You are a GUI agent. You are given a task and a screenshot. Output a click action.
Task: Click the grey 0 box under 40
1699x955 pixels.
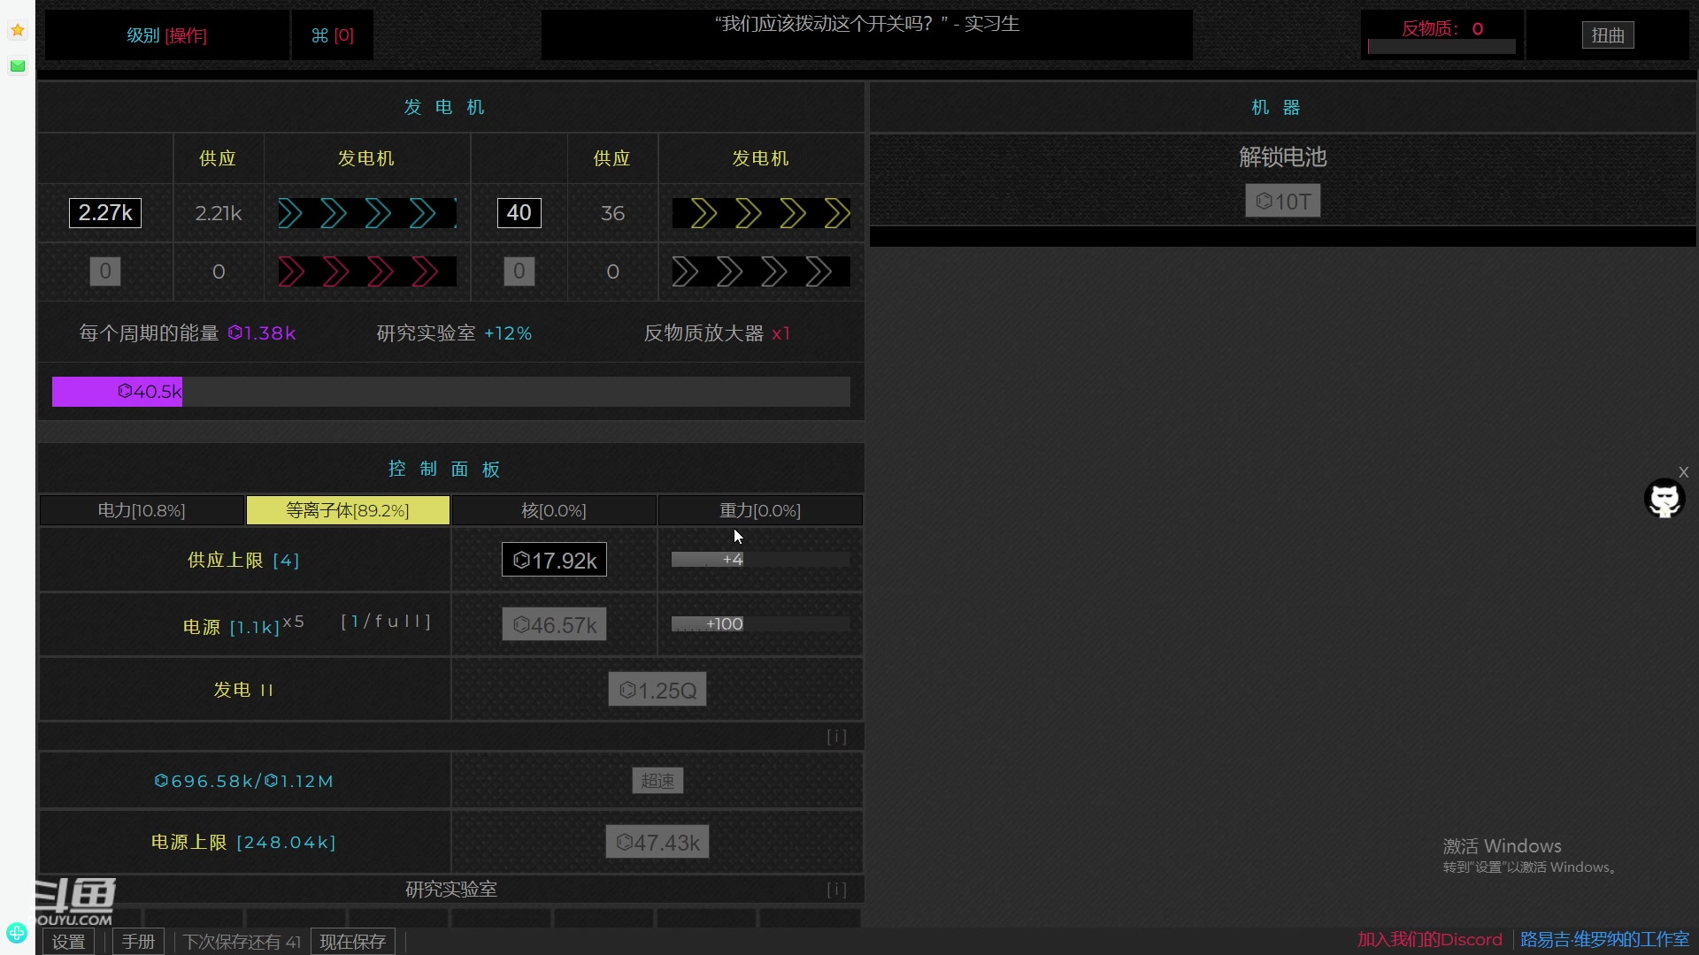[519, 271]
